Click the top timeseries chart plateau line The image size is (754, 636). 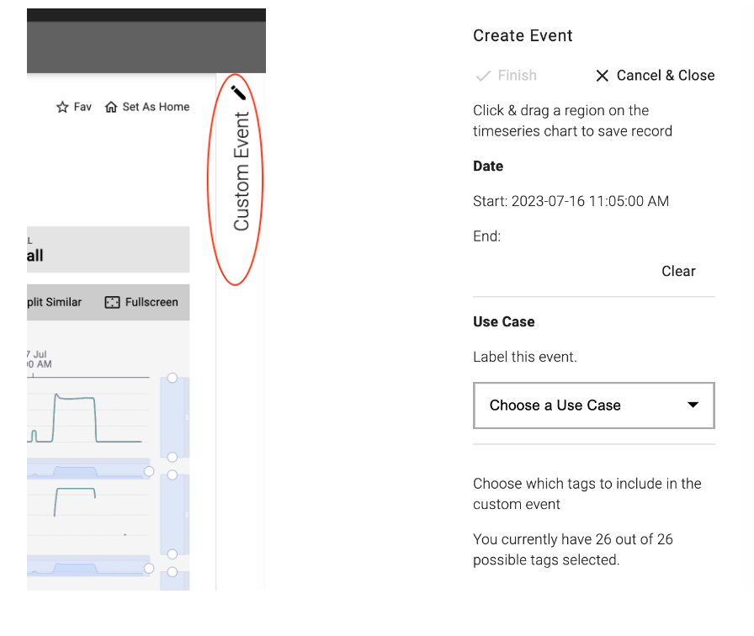coord(76,397)
